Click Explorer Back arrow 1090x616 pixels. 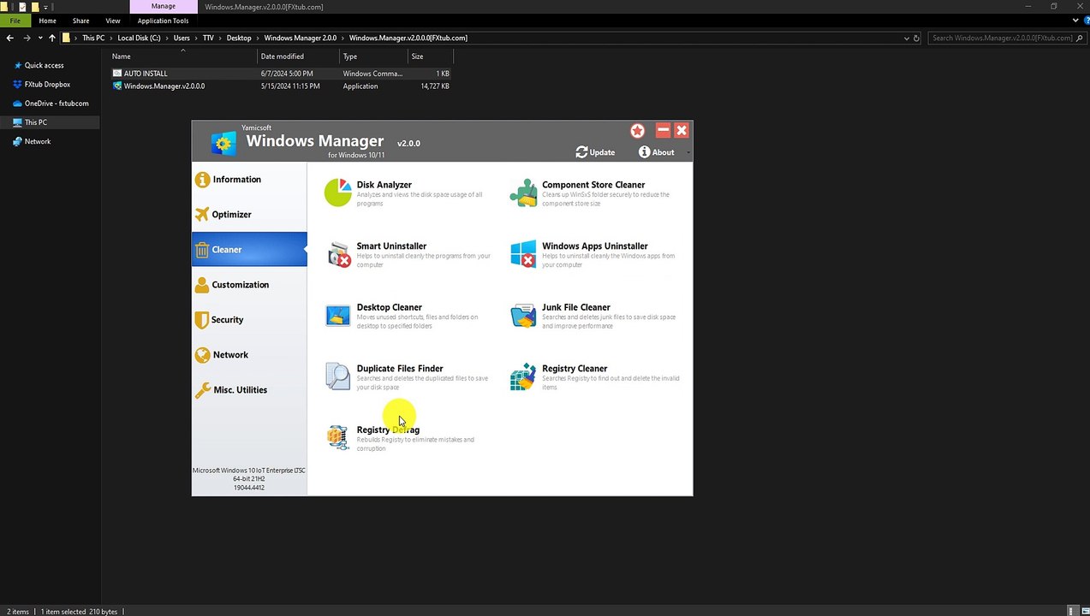[x=10, y=38]
